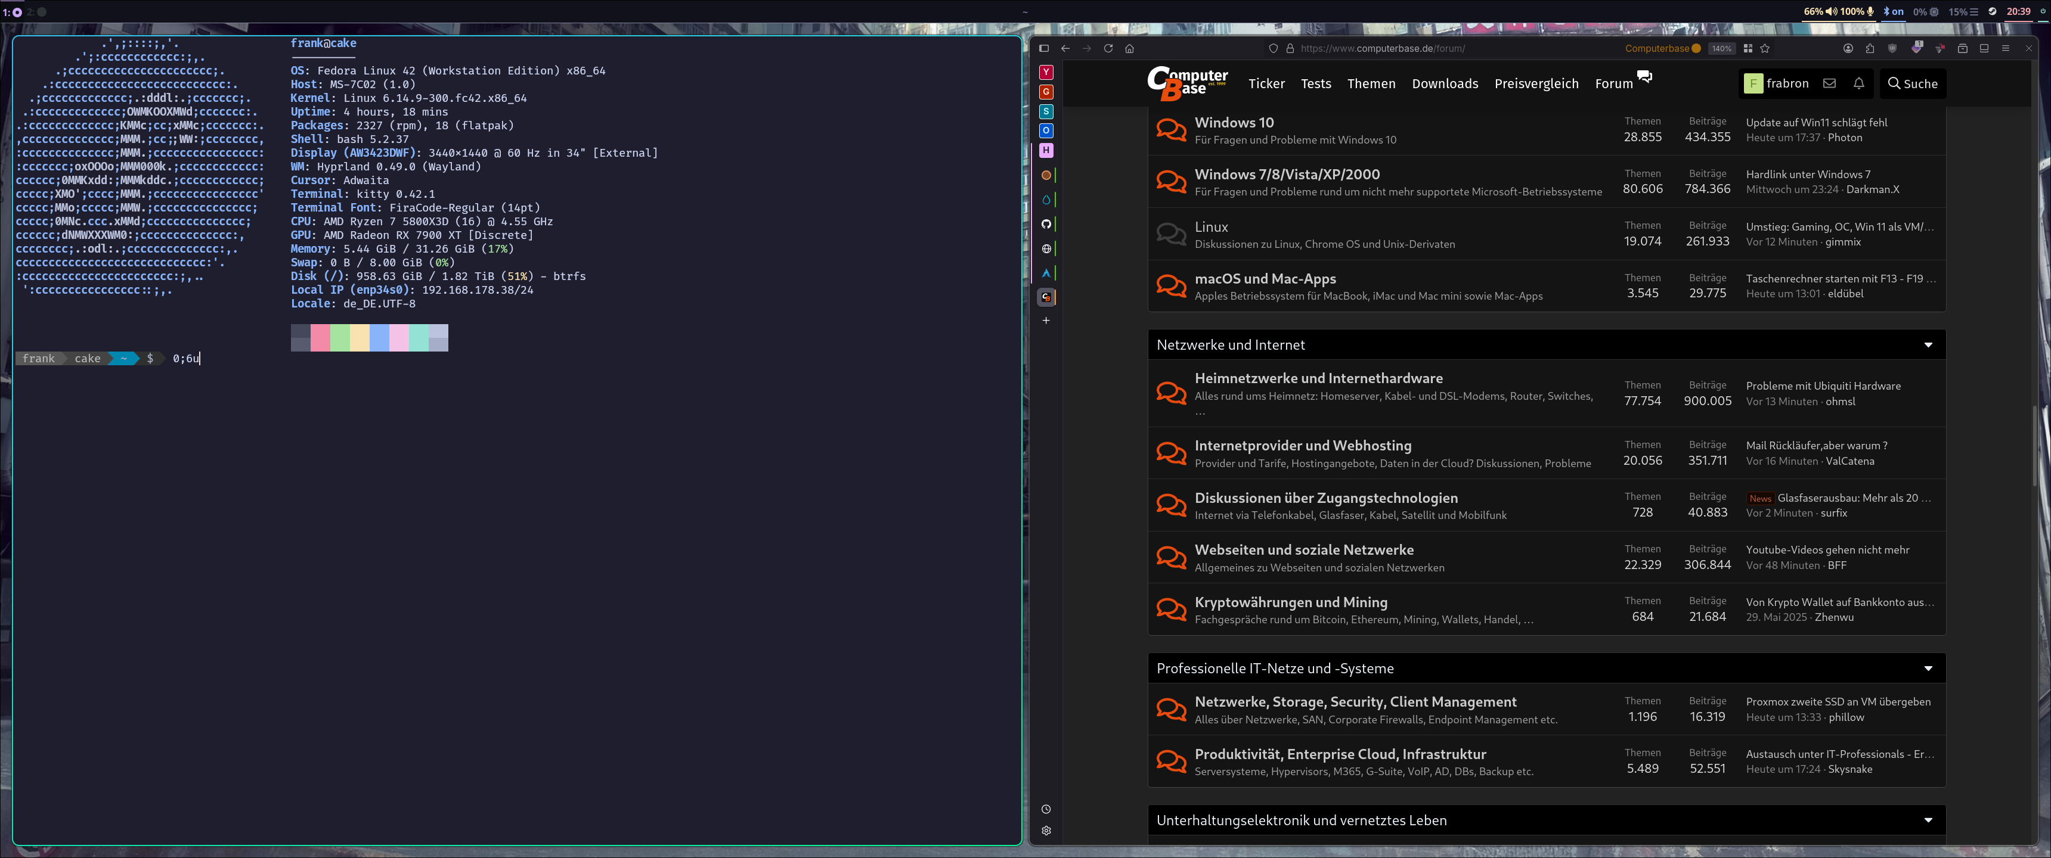Click the browser reload button
Viewport: 2051px width, 858px height.
coord(1108,48)
